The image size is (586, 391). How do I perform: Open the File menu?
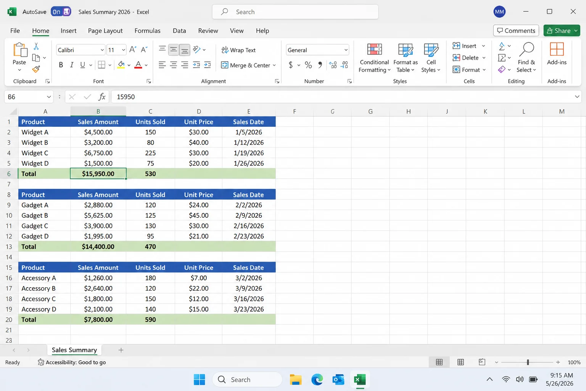(x=15, y=31)
